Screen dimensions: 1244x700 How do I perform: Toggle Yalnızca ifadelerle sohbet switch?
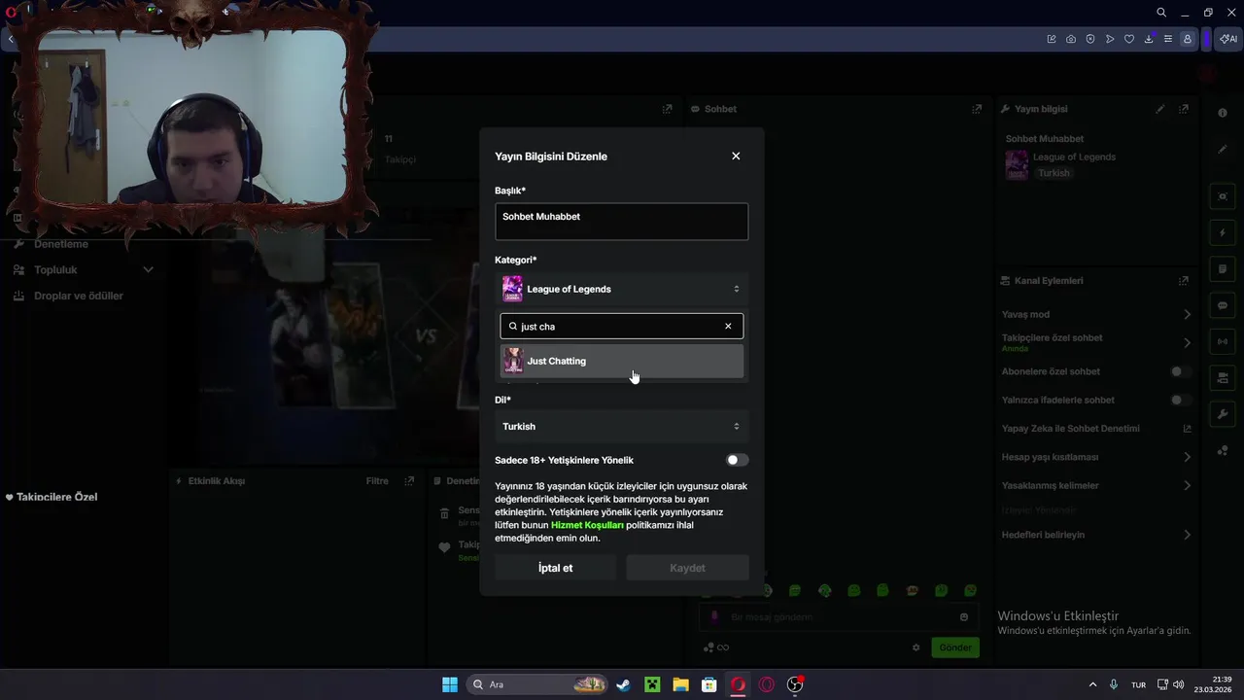1181,401
